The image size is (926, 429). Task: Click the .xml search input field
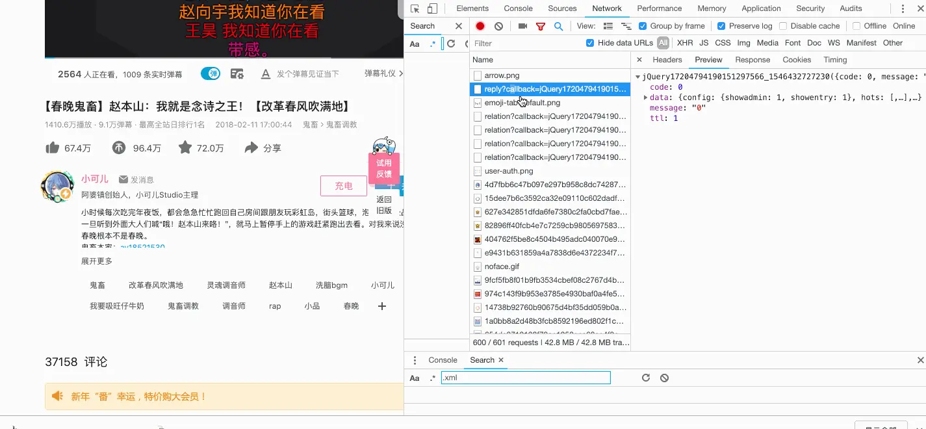pyautogui.click(x=526, y=378)
